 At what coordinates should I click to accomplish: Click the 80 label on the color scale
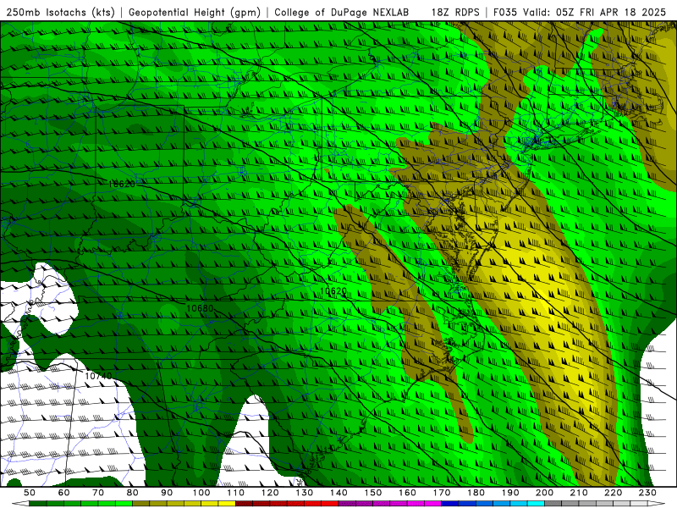pyautogui.click(x=133, y=493)
